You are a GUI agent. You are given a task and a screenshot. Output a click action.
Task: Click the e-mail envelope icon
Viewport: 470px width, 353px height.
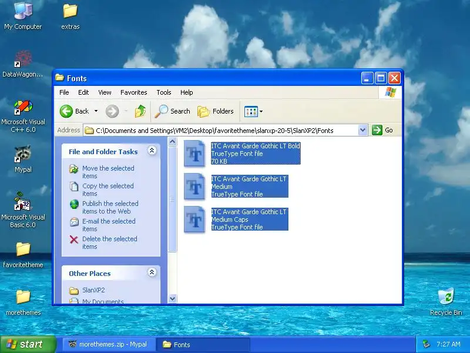(x=74, y=222)
